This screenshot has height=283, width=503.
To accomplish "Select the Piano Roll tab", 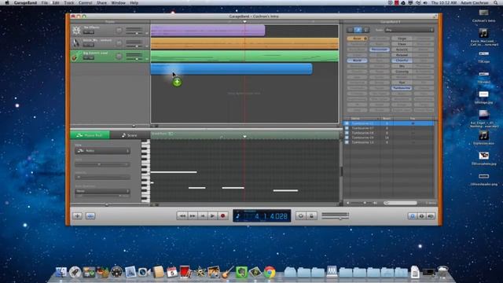I will tap(90, 135).
